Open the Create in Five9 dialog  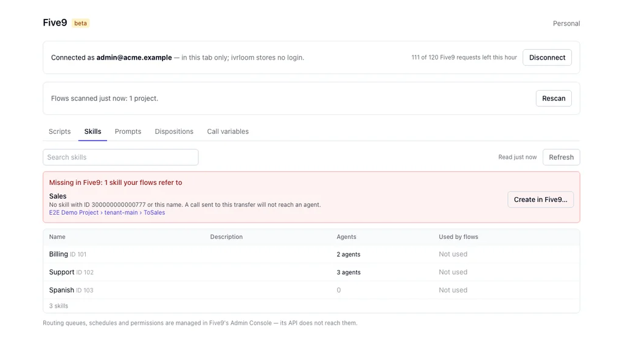540,199
